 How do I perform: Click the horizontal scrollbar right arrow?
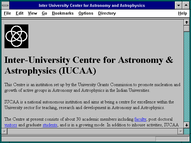pyautogui.click(x=181, y=131)
